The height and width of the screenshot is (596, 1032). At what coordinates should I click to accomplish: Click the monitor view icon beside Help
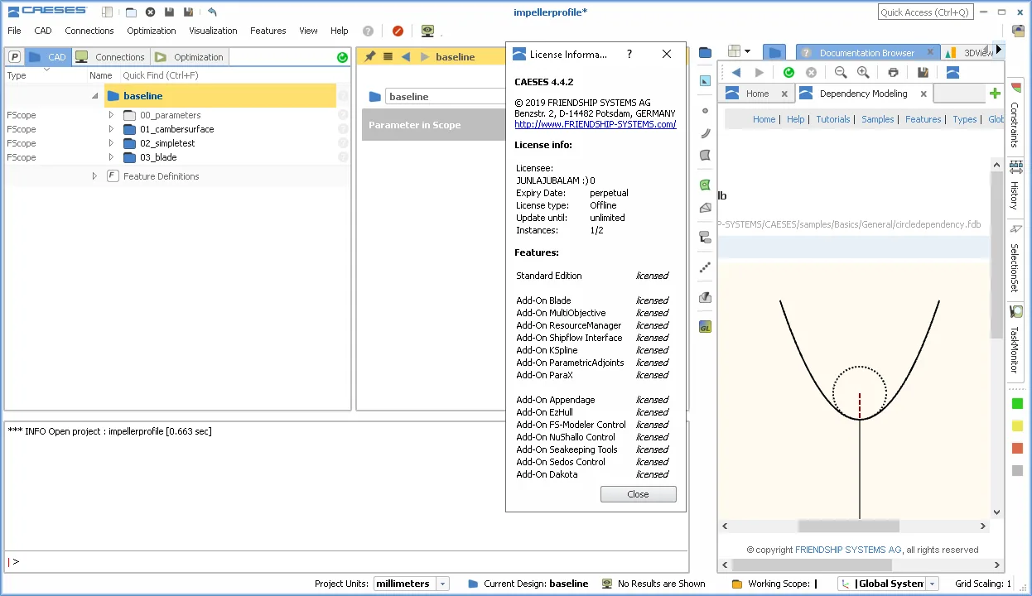coord(427,31)
